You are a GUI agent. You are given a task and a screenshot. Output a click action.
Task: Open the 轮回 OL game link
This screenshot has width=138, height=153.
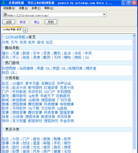tap(9, 72)
